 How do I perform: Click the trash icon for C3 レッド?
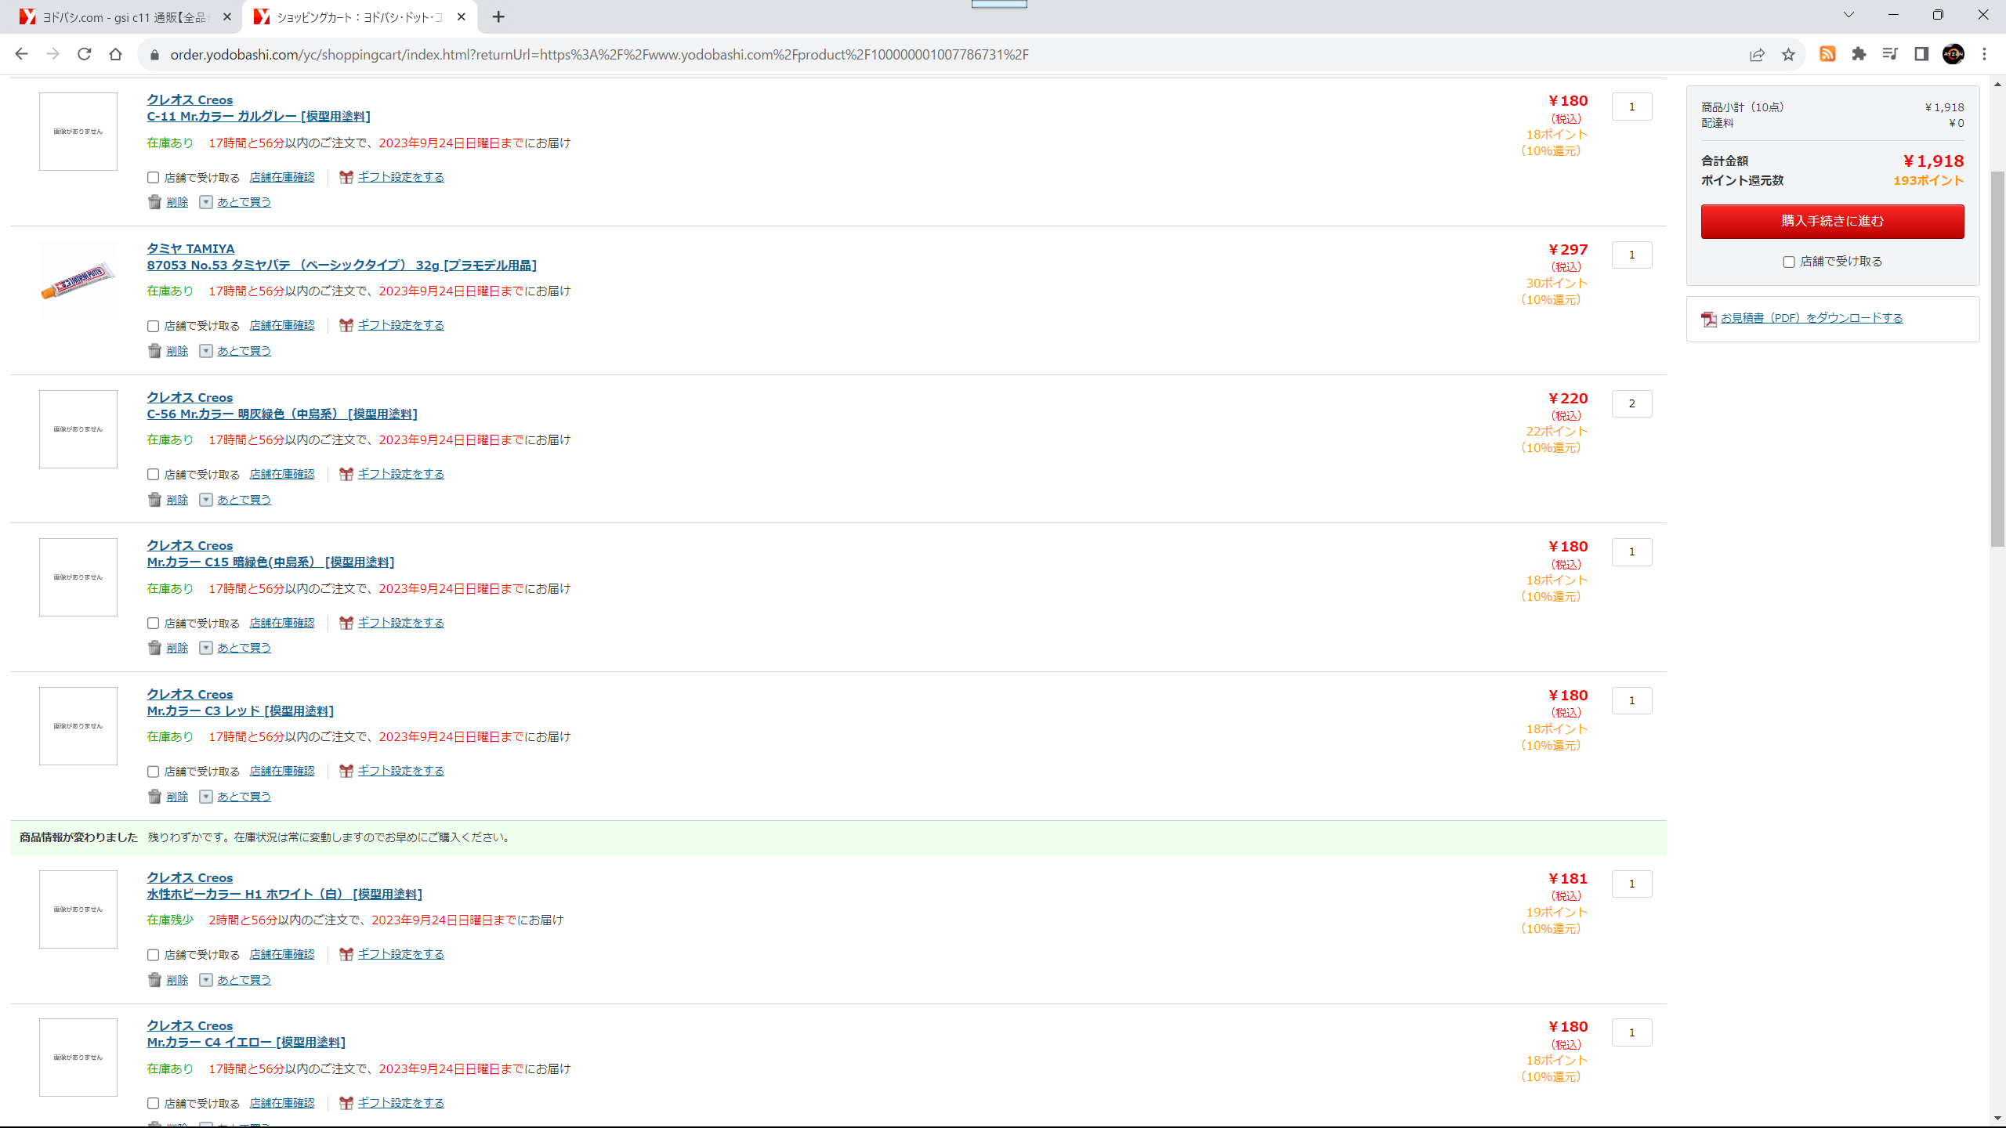[x=154, y=797]
